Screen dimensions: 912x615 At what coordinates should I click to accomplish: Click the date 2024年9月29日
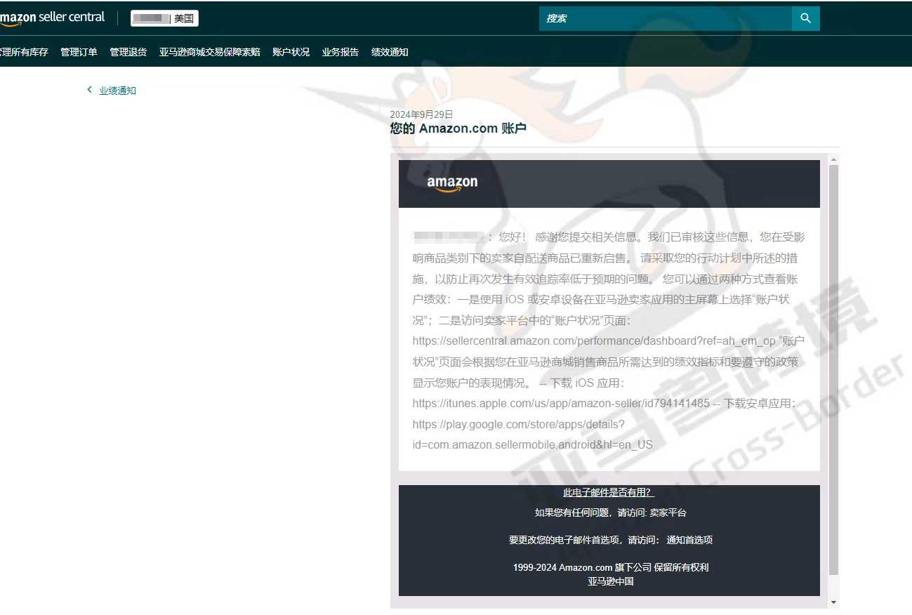click(x=421, y=114)
